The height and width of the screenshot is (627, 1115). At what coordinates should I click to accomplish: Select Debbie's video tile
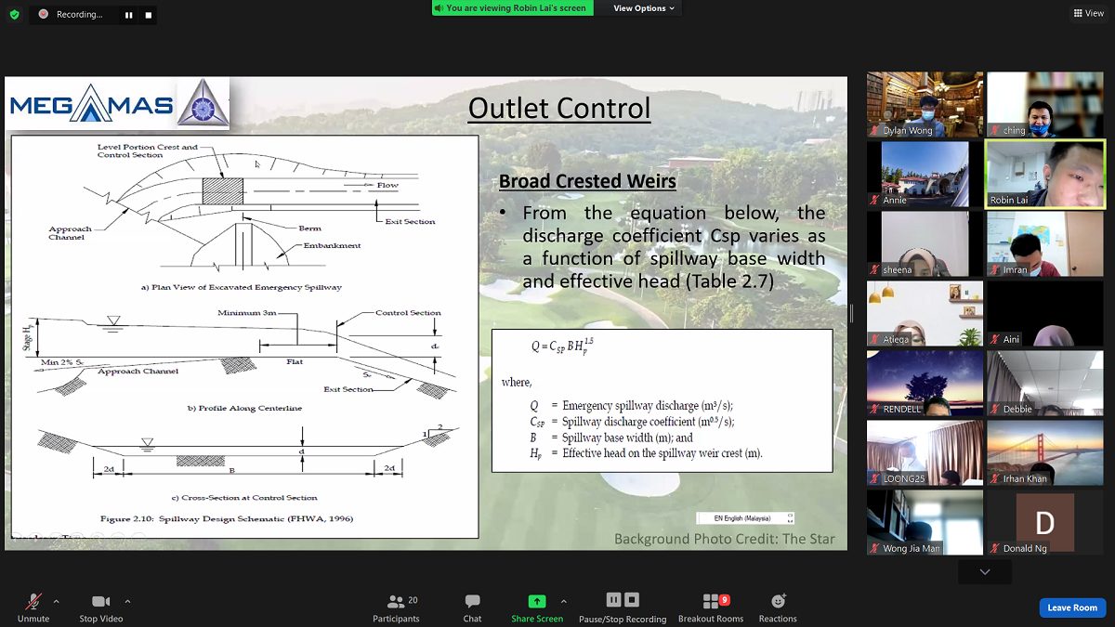point(1044,384)
